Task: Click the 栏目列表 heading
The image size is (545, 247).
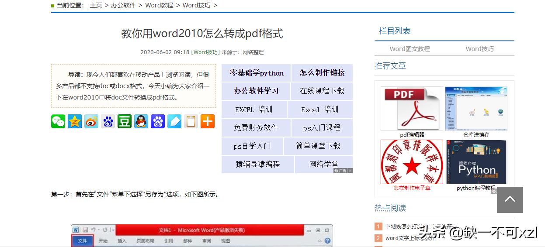Action: (395, 31)
